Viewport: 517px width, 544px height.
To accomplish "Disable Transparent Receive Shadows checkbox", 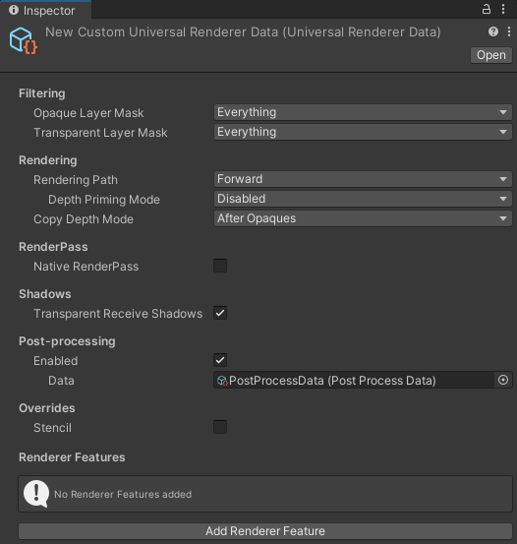I will click(220, 313).
